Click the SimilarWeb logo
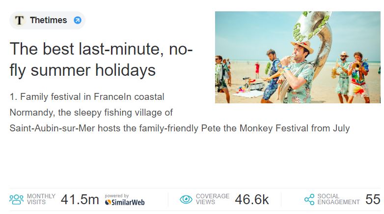The width and height of the screenshot is (384, 214). [x=125, y=202]
